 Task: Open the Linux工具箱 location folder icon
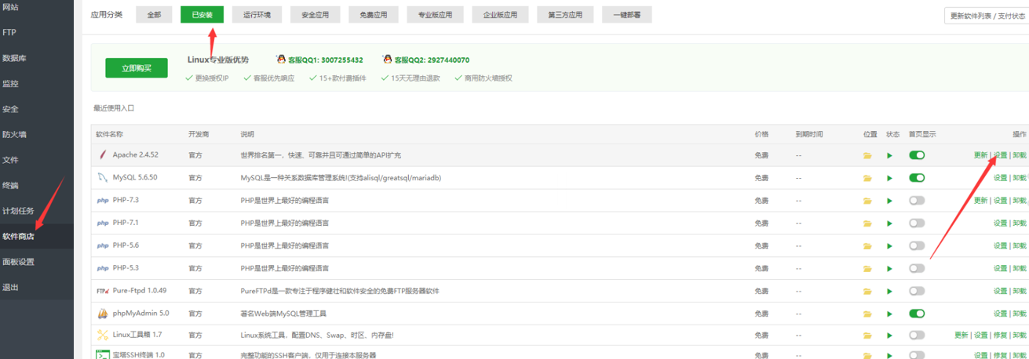[867, 335]
